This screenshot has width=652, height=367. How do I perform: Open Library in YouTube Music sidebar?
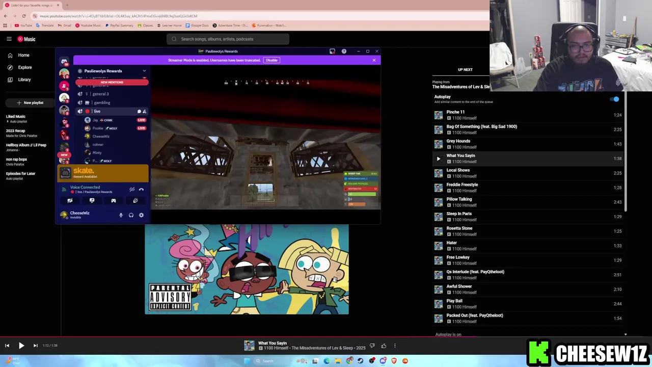(x=19, y=80)
